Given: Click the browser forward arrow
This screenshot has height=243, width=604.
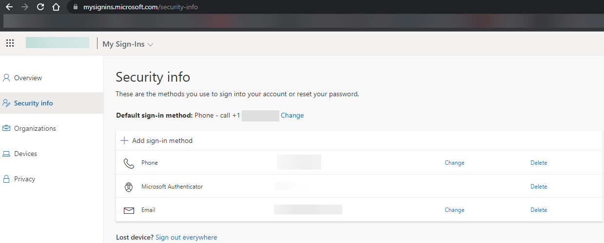Looking at the screenshot, I should (x=24, y=7).
